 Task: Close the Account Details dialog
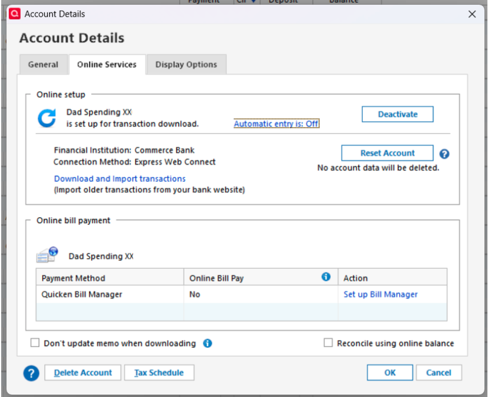pos(472,14)
